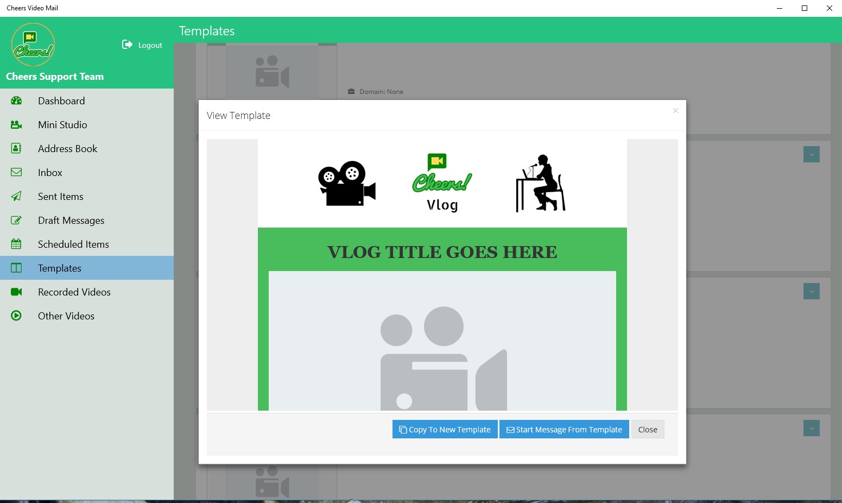Click the Close button in the dialog
This screenshot has height=503, width=842.
click(648, 429)
